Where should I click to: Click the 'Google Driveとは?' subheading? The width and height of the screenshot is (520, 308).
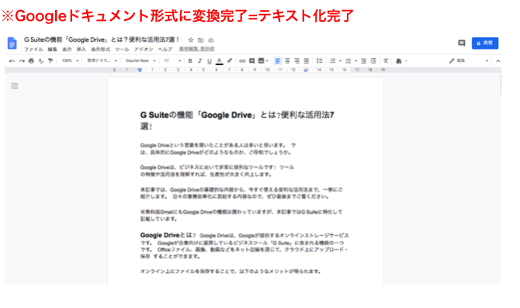[168, 235]
